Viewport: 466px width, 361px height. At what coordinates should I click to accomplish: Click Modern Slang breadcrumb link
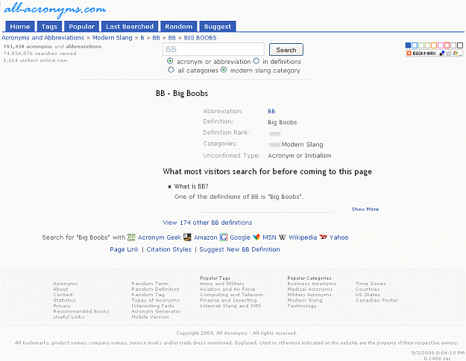click(113, 38)
